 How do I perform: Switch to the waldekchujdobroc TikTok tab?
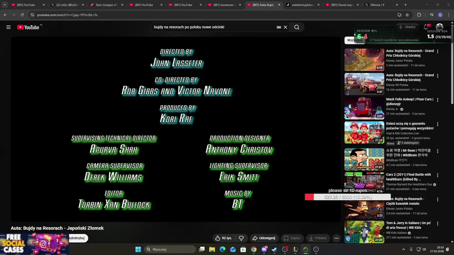tap(303, 5)
